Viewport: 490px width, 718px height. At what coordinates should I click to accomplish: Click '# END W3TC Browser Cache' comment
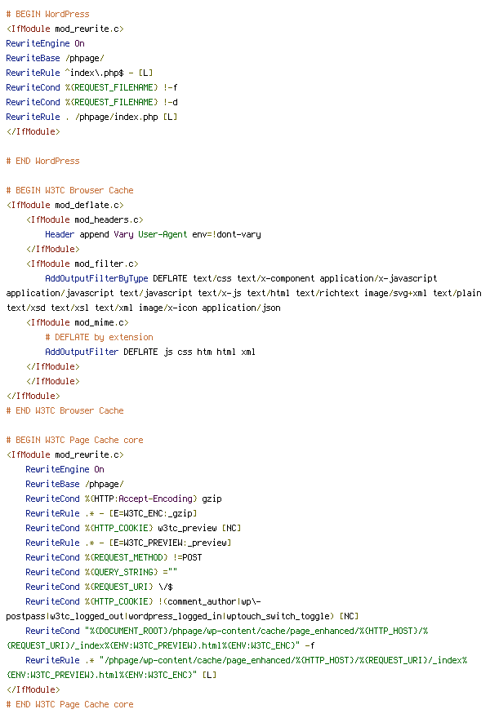[65, 410]
